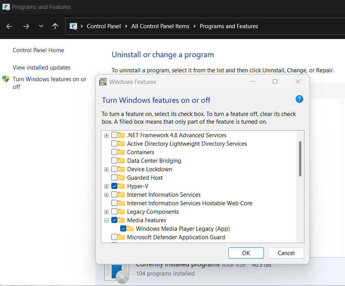345x286 pixels.
Task: Expand the Legacy Components node
Action: pos(106,212)
